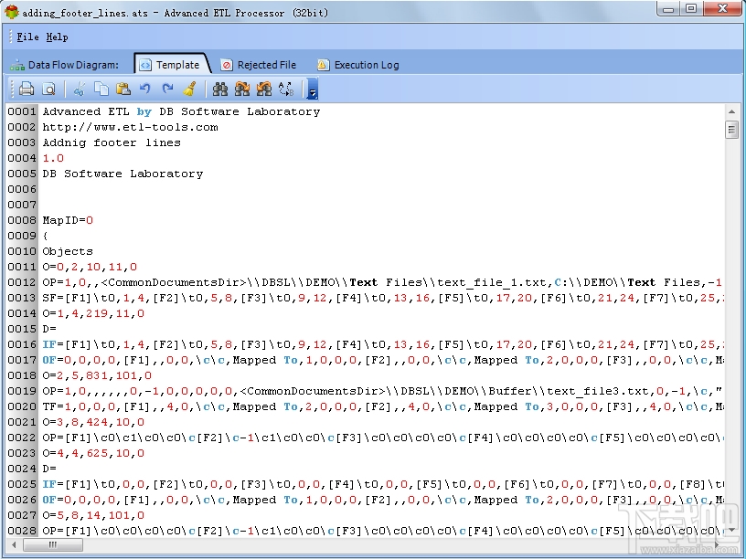
Task: Click the vertical scrollbar thumb
Action: click(731, 130)
